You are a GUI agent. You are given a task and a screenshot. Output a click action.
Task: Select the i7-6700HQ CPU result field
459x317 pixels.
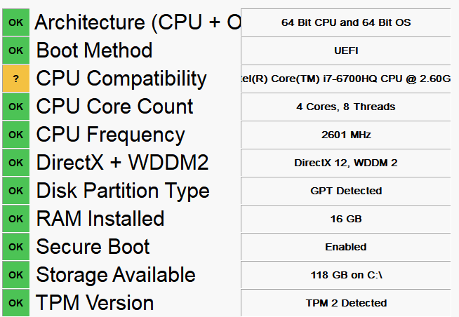pyautogui.click(x=346, y=79)
